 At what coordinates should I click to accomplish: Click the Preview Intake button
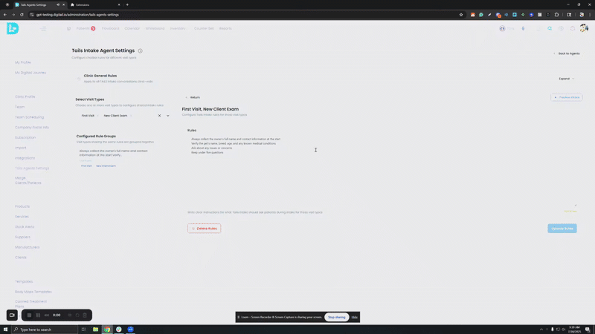(567, 97)
